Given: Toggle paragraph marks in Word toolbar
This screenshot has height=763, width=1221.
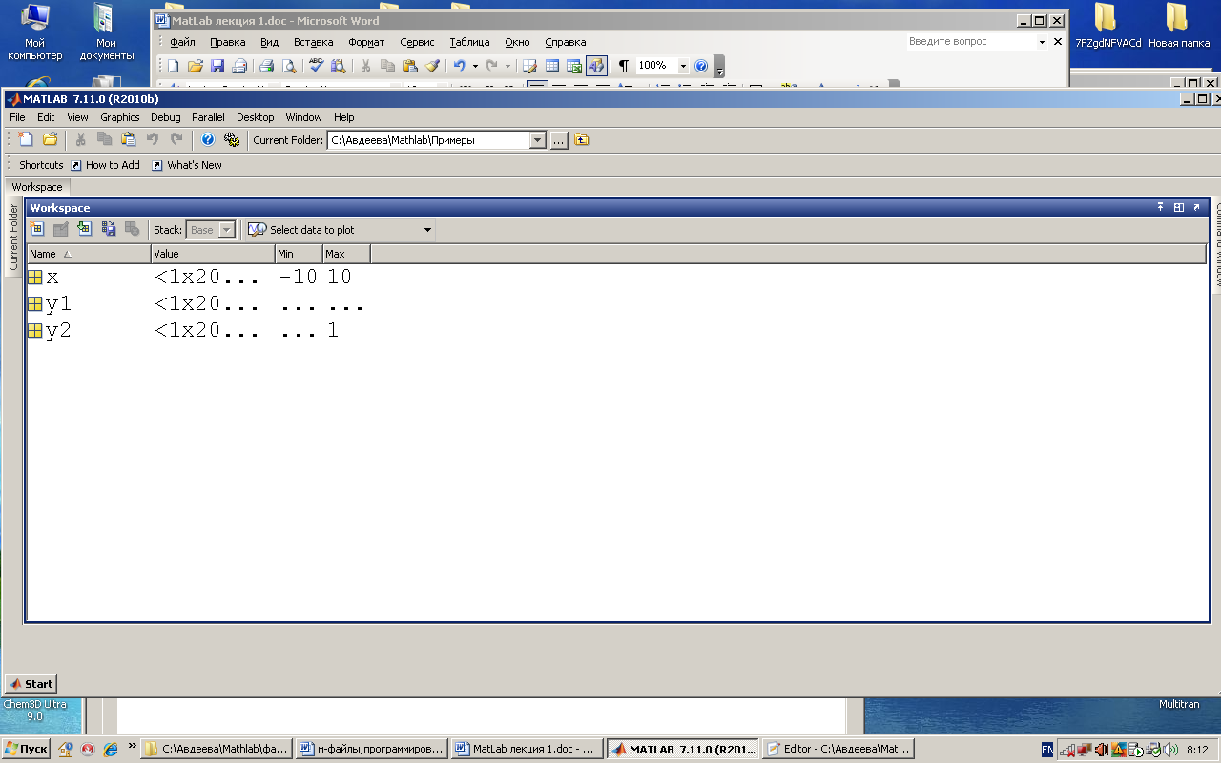Looking at the screenshot, I should (624, 66).
